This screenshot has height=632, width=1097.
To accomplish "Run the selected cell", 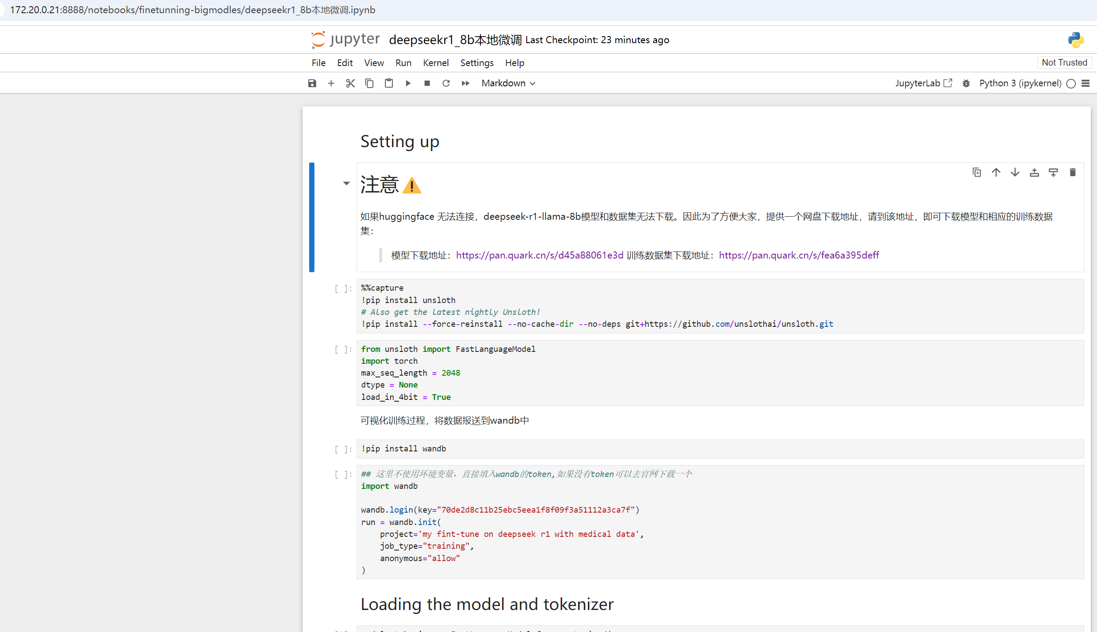I will coord(408,83).
